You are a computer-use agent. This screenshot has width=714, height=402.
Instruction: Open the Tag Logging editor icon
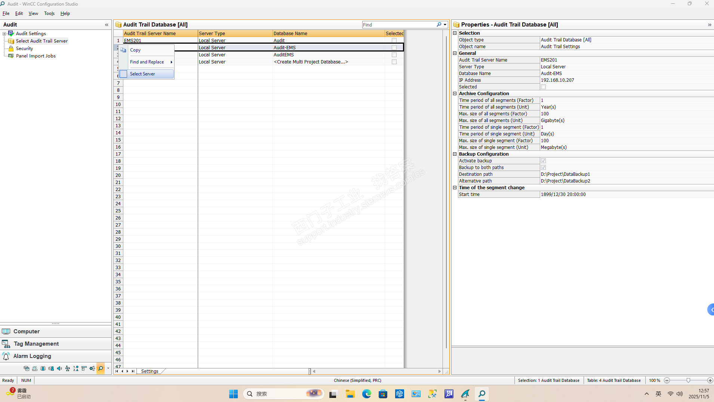(27, 368)
